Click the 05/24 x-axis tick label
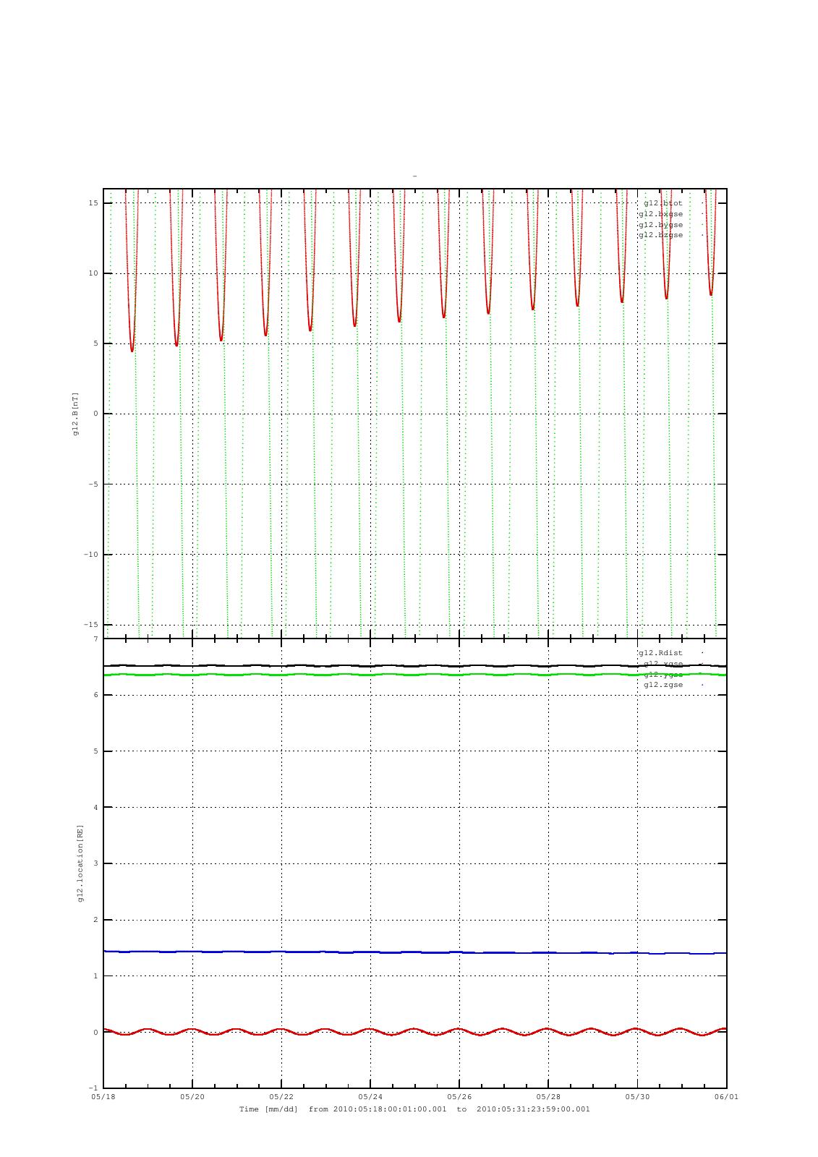Image resolution: width=818 pixels, height=1157 pixels. [370, 1097]
